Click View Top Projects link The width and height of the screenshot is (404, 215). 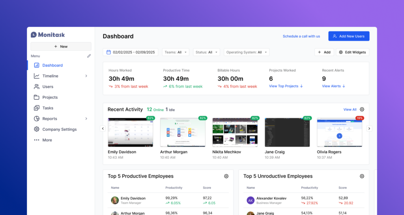(x=286, y=86)
